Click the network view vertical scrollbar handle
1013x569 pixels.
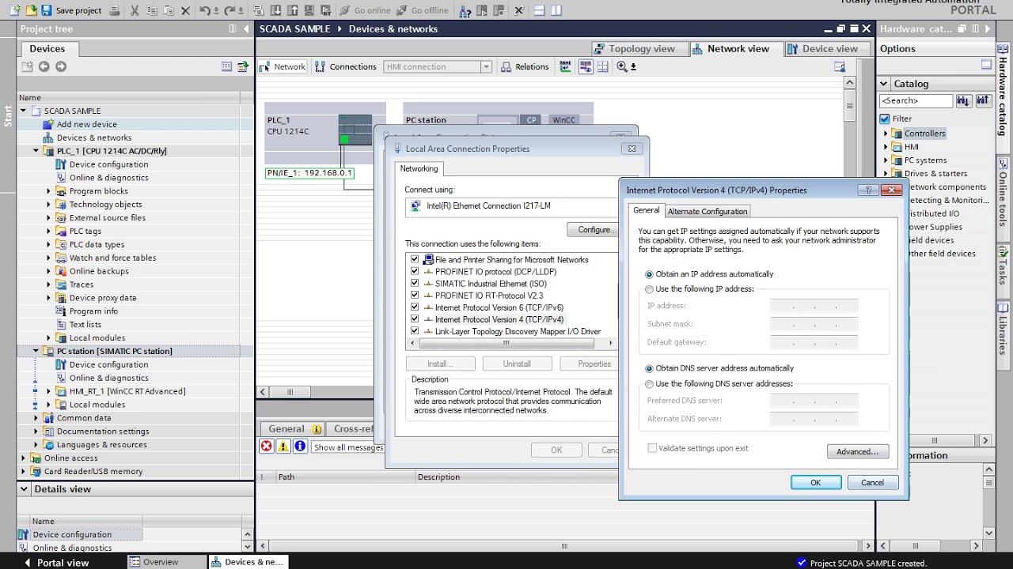849,104
